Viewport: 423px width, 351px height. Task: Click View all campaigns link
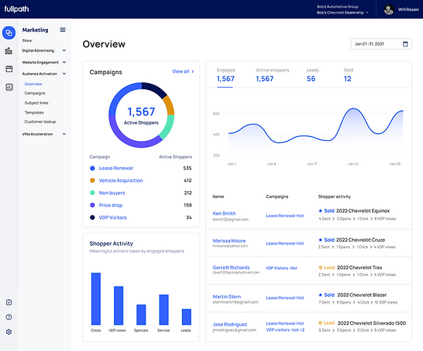coord(183,71)
